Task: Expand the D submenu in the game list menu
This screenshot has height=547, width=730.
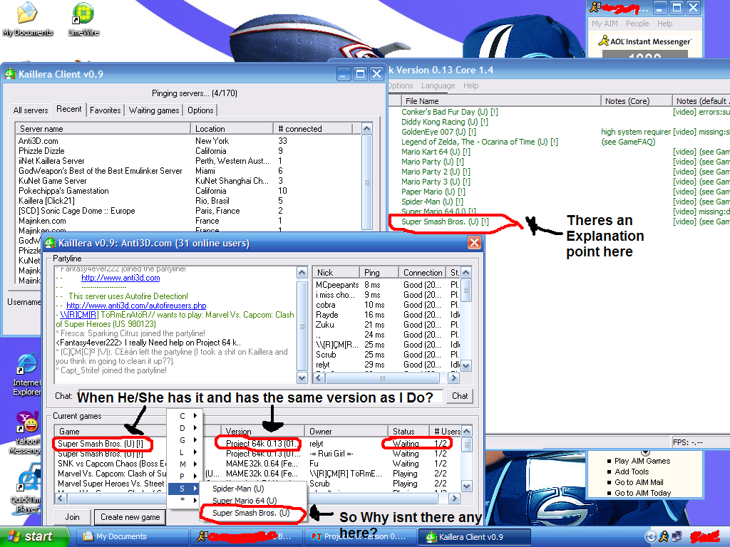Action: point(183,428)
